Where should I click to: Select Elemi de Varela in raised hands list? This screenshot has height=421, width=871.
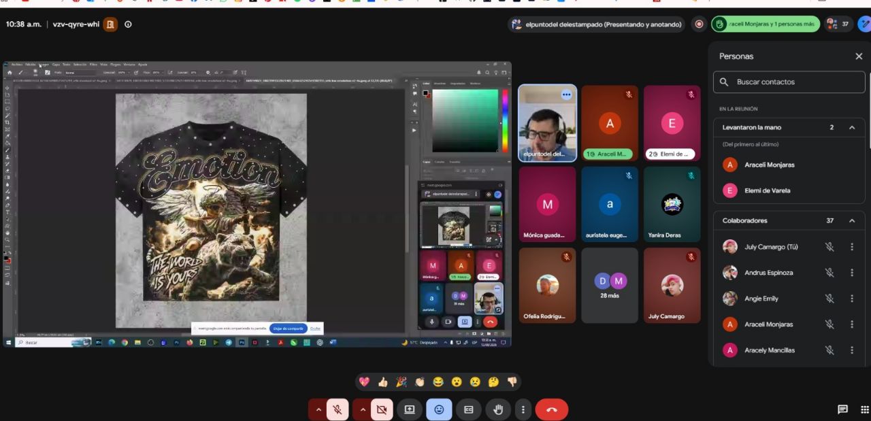[789, 191]
